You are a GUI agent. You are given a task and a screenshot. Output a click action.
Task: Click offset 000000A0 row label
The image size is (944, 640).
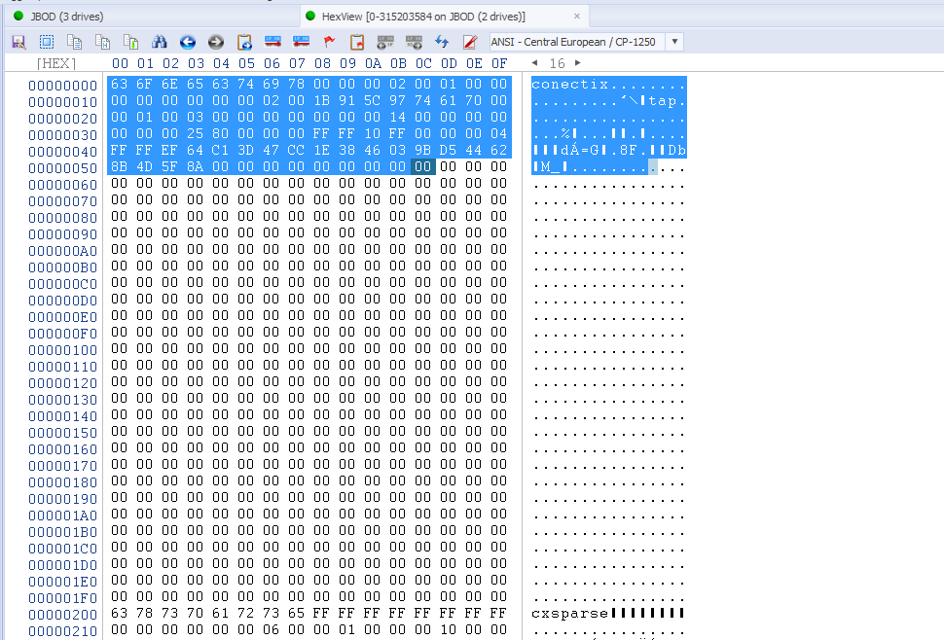62,251
